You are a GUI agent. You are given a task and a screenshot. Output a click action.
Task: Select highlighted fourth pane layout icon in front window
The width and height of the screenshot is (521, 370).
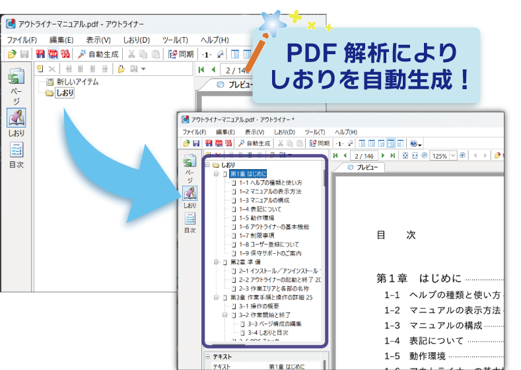click(391, 143)
